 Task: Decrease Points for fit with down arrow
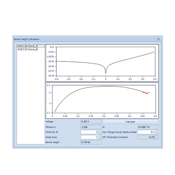pos(100,133)
